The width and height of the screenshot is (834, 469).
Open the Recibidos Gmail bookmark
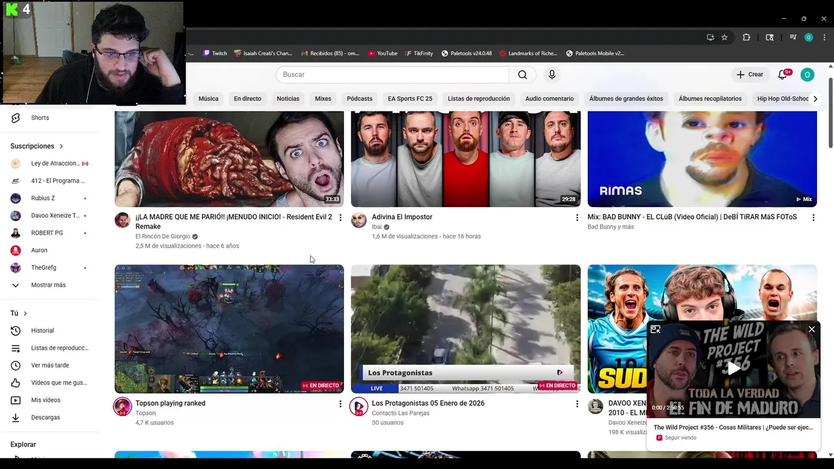point(330,53)
